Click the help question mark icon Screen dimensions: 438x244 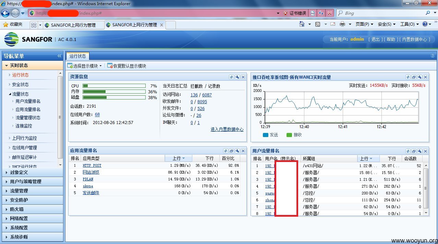[x=432, y=55]
